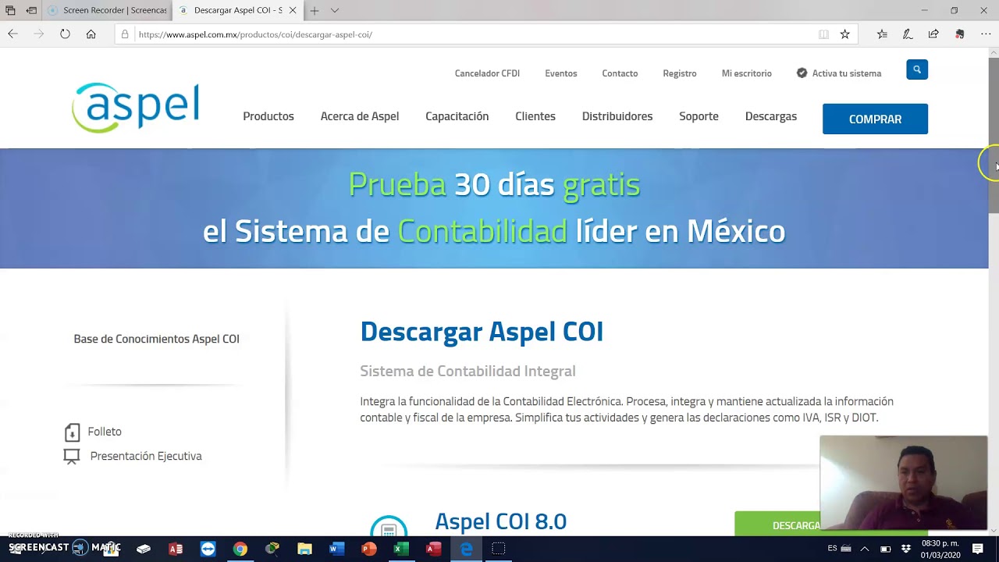Screen dimensions: 999x562
Task: Open Activa tu sistema link
Action: [x=847, y=73]
